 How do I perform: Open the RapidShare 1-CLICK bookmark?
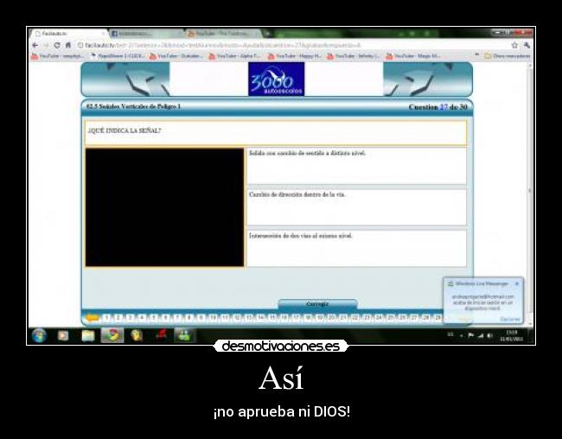pos(118,55)
